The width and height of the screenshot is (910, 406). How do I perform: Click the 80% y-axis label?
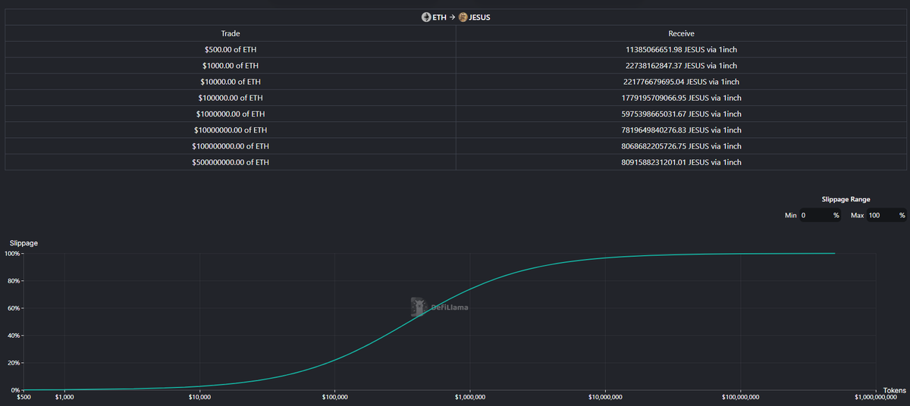(x=14, y=281)
